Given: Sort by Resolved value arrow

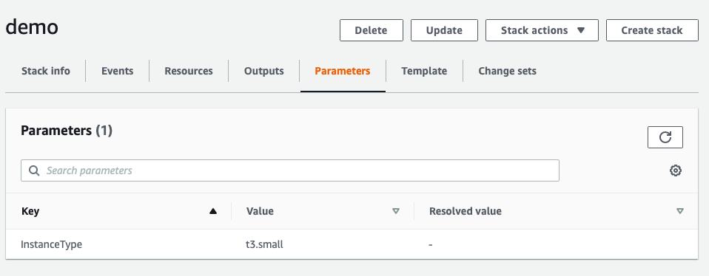Looking at the screenshot, I should coord(680,211).
